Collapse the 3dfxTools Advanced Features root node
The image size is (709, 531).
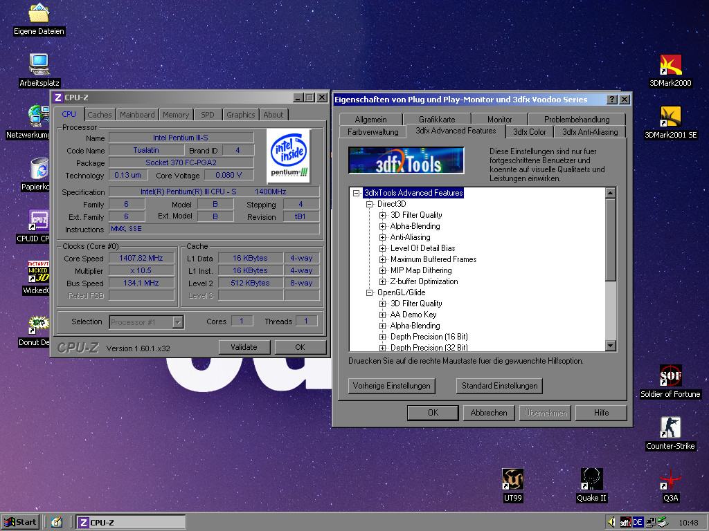[x=357, y=193]
